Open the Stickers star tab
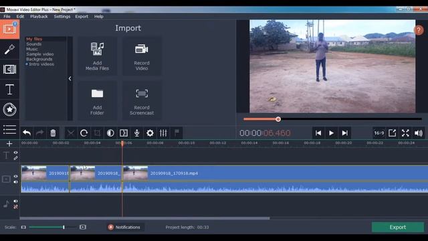This screenshot has height=241, width=428. (x=9, y=109)
